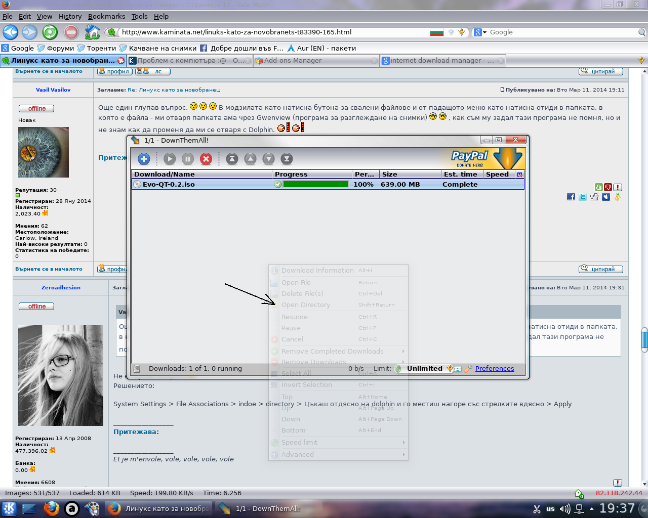Click the Size column header
The image size is (648, 518).
coord(410,174)
